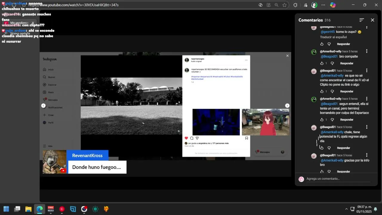This screenshot has height=215, width=382.
Task: Open options menu for 'segun entendi' comment
Action: [x=367, y=99]
